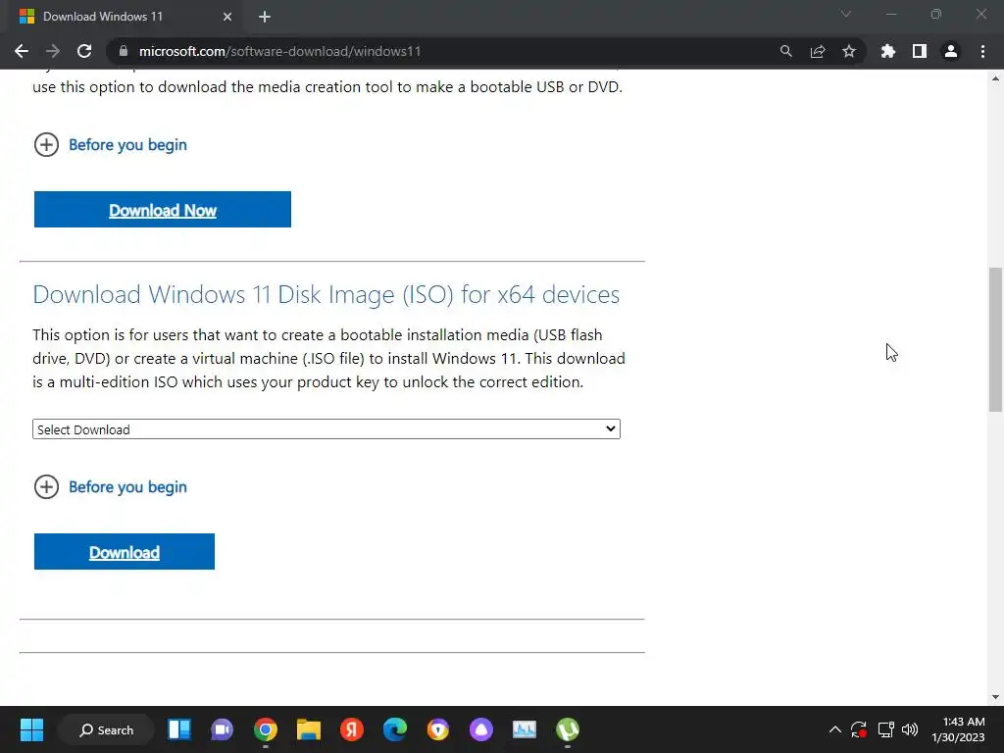Screen dimensions: 1004x753
Task: Reload the Download Windows 11 page
Action: [84, 51]
